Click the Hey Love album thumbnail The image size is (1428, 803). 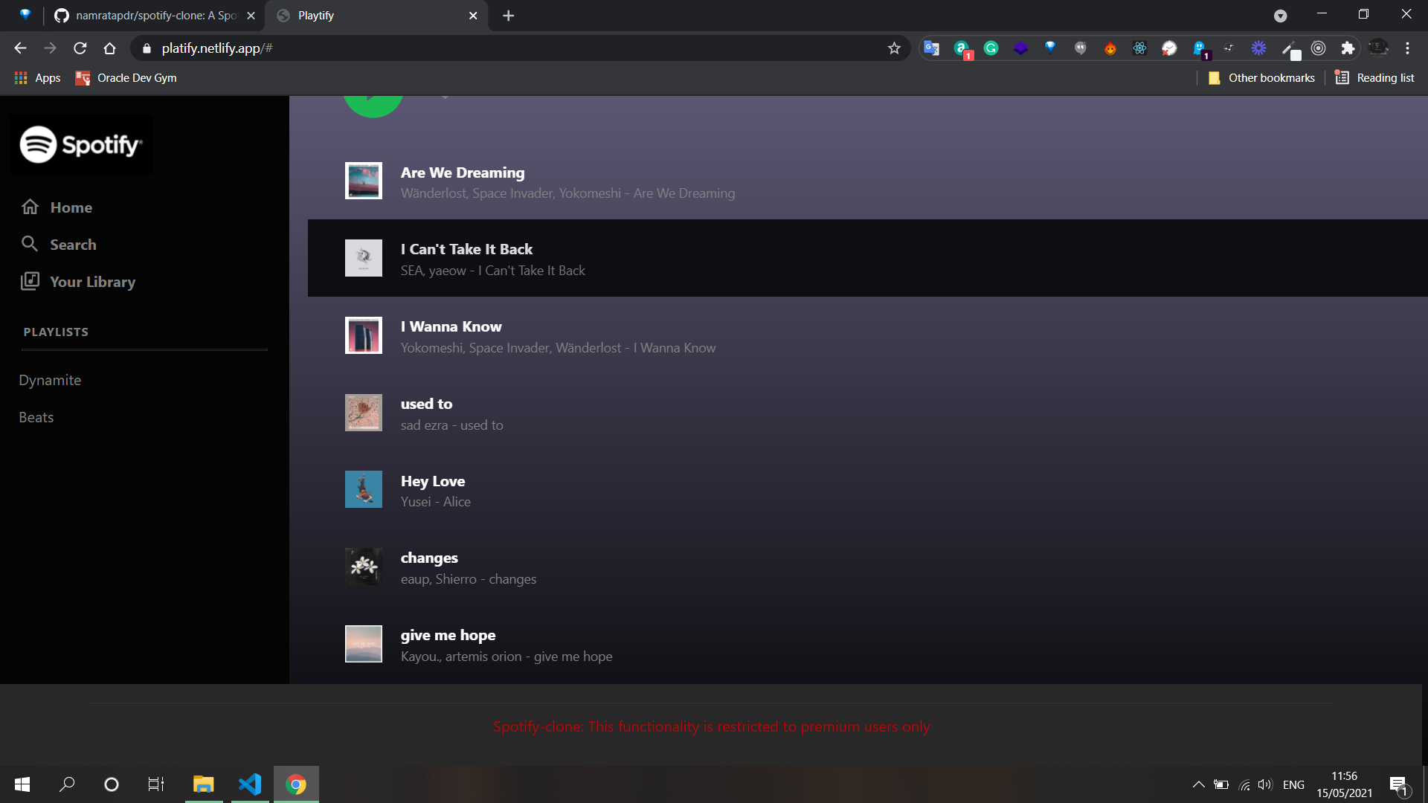[364, 489]
